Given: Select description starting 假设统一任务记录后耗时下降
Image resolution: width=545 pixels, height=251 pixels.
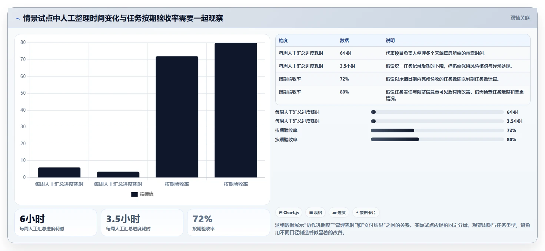Looking at the screenshot, I should pos(449,66).
